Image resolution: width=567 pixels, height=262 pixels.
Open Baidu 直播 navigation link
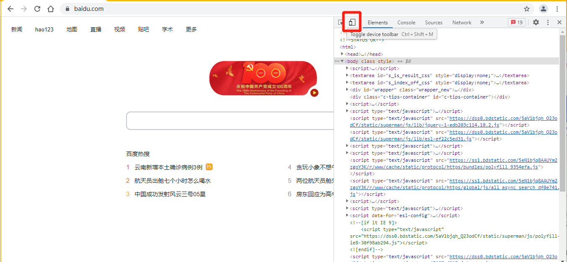[x=96, y=29]
